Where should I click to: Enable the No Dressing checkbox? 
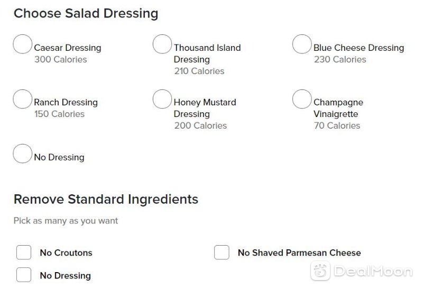tap(24, 275)
